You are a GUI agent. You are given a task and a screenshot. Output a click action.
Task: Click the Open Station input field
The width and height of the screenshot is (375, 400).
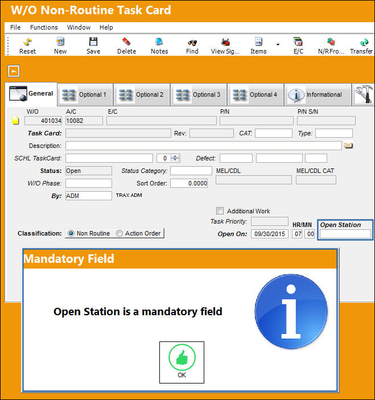(x=345, y=234)
